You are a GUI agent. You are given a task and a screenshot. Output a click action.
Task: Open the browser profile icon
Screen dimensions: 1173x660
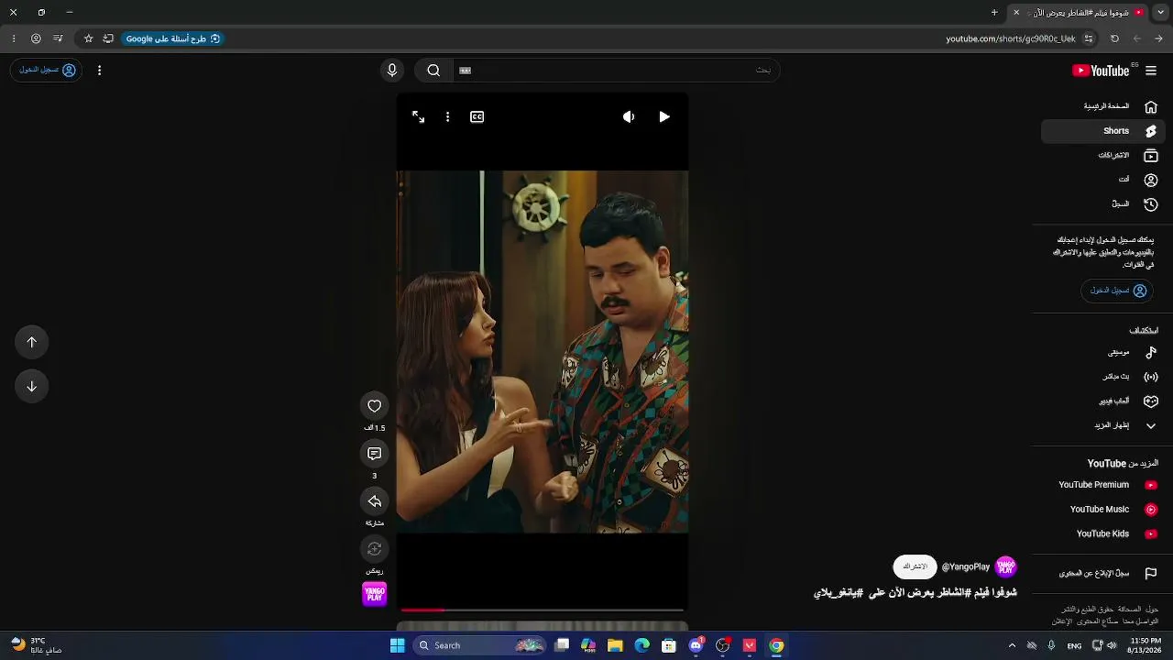tap(36, 38)
